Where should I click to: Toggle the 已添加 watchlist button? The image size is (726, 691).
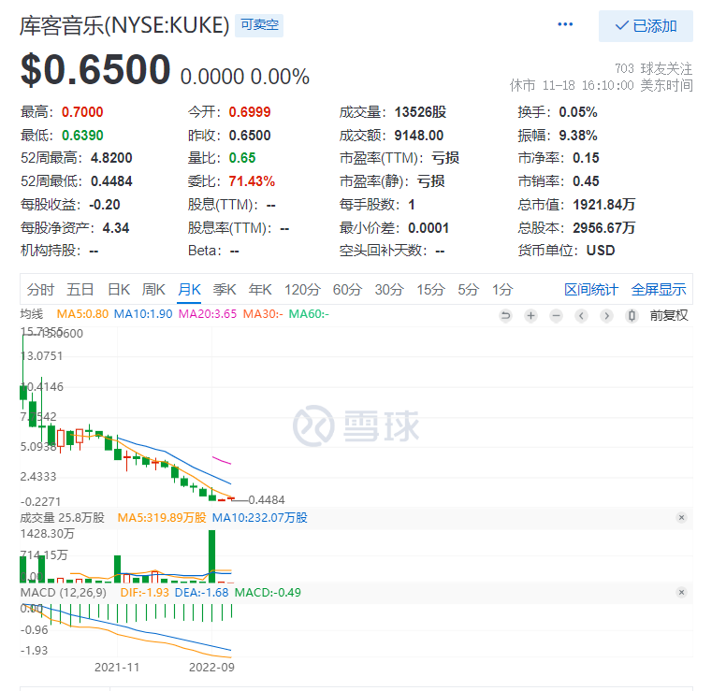click(x=646, y=26)
